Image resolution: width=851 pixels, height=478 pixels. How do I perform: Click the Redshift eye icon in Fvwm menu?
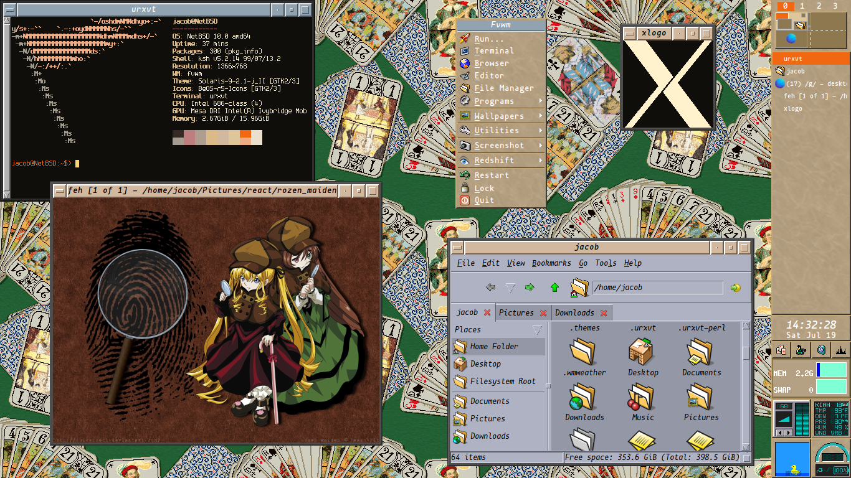464,161
